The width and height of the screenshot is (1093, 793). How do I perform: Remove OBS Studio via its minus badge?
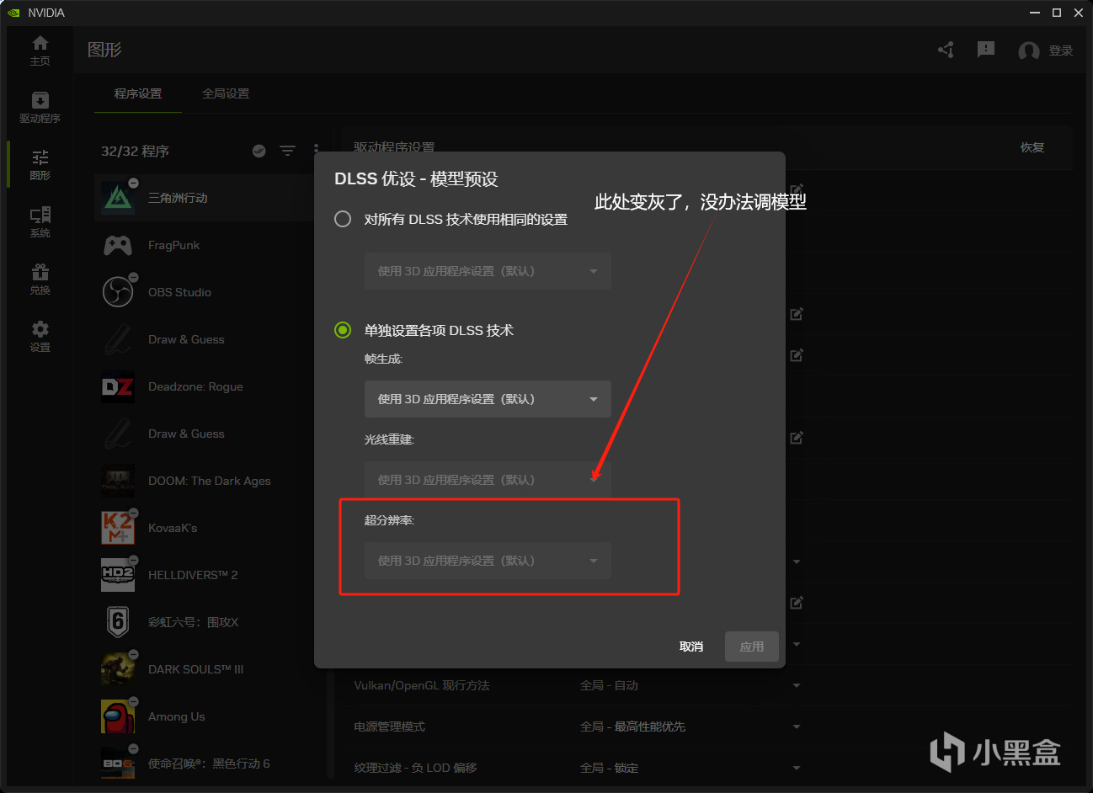(x=133, y=277)
